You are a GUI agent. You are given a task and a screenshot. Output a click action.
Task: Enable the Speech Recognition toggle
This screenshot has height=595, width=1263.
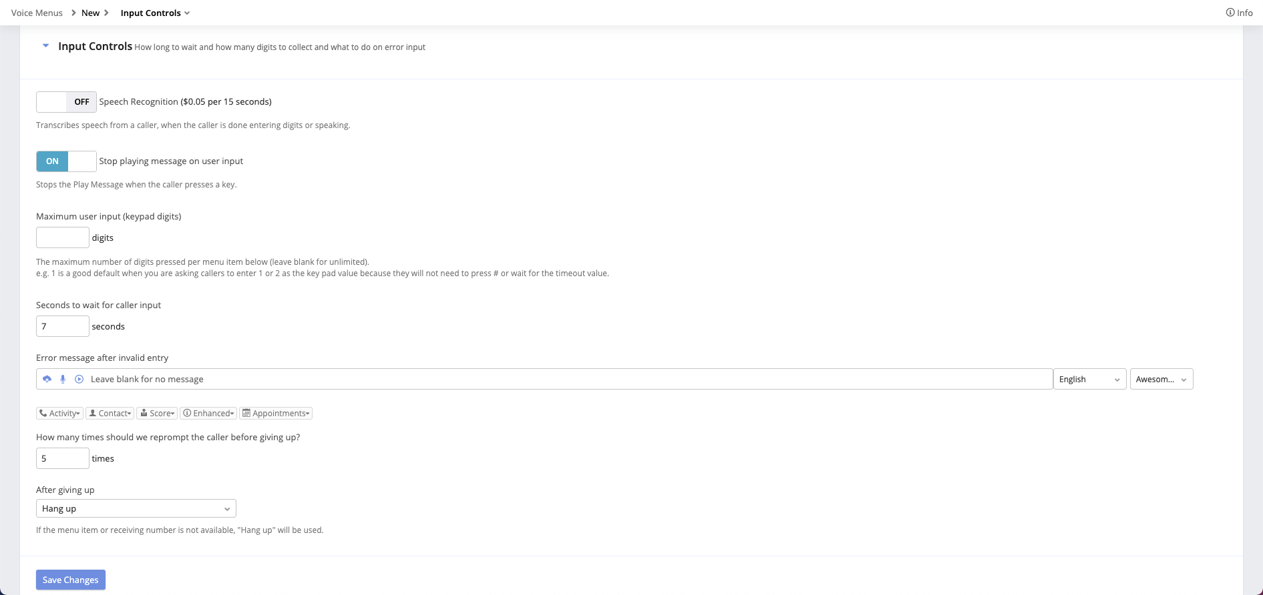tap(66, 102)
